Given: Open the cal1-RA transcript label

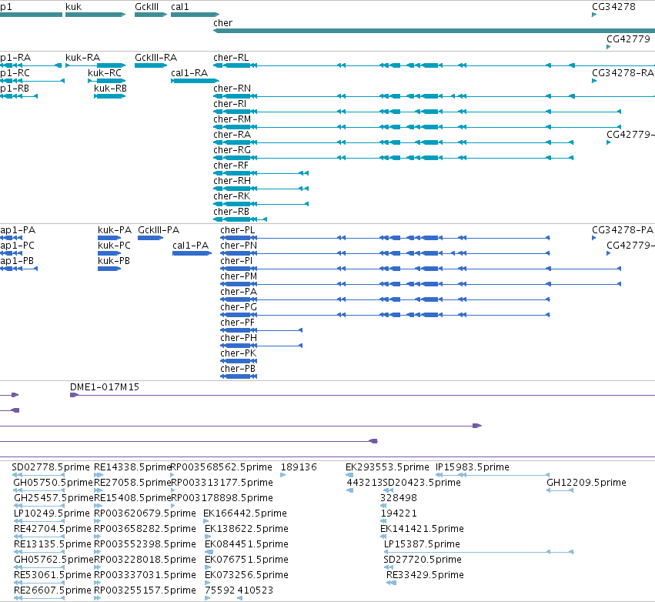Looking at the screenshot, I should coord(189,73).
